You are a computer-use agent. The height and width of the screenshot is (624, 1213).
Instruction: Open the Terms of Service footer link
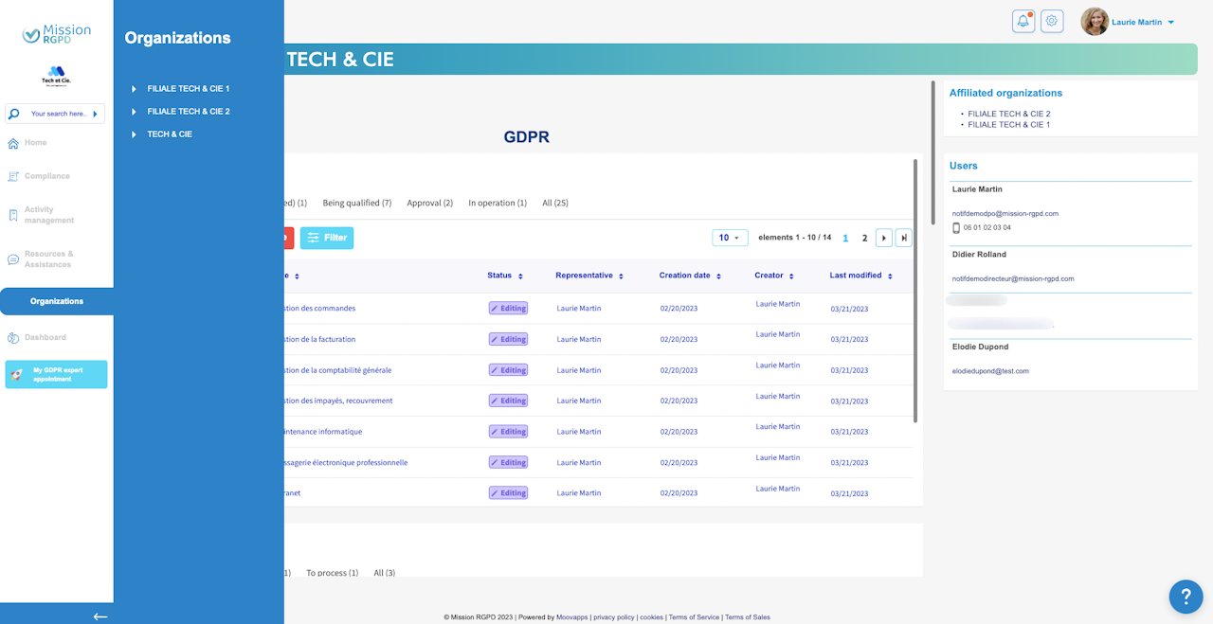(694, 617)
